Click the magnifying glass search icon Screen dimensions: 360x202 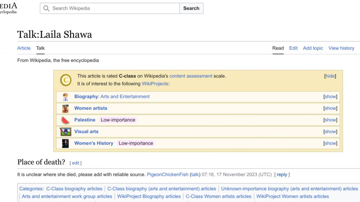46,9
